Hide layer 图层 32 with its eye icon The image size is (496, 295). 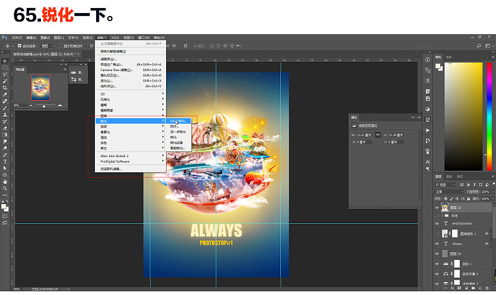(x=437, y=207)
